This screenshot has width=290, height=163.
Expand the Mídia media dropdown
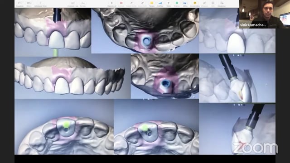pos(185,3)
